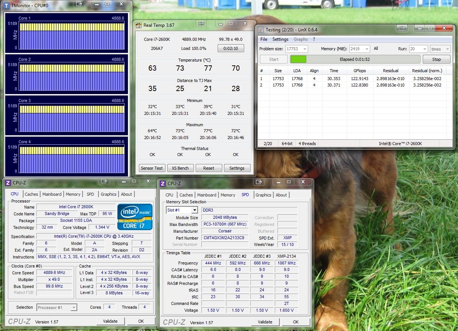This screenshot has height=331, width=458.
Task: Open the File menu in LinX
Action: click(264, 39)
